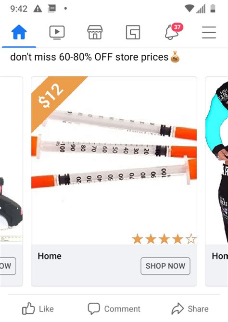Viewport: 228px width, 322px height.
Task: Tap the $12 price ribbon
Action: [x=51, y=96]
